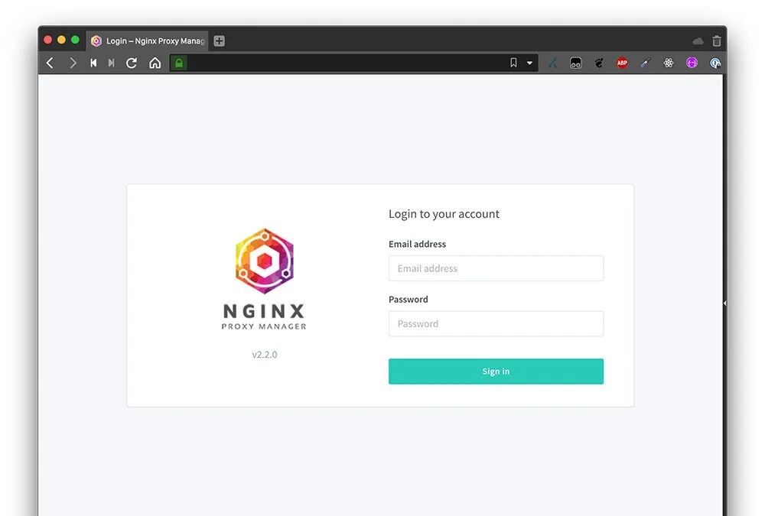Go back using the browser back arrow
The height and width of the screenshot is (516, 765).
50,63
